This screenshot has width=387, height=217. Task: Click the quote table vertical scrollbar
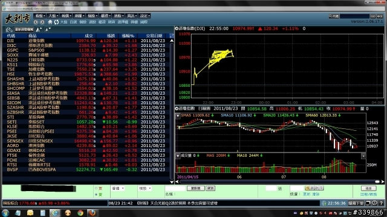pos(172,111)
